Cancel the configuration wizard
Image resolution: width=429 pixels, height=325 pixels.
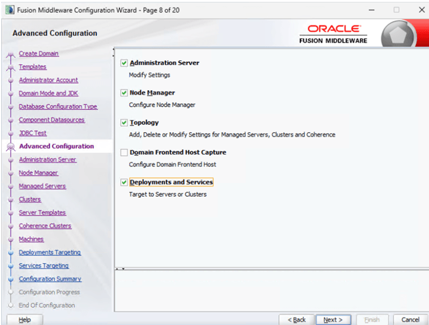[x=410, y=320]
